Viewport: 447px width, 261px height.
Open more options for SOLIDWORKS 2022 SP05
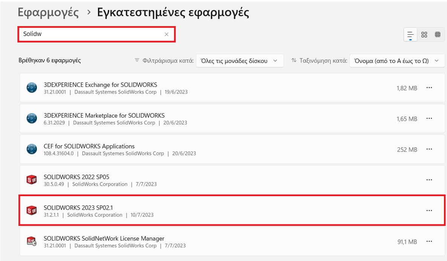[x=429, y=180]
